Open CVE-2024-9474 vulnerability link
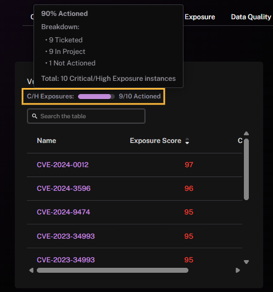 pyautogui.click(x=63, y=212)
